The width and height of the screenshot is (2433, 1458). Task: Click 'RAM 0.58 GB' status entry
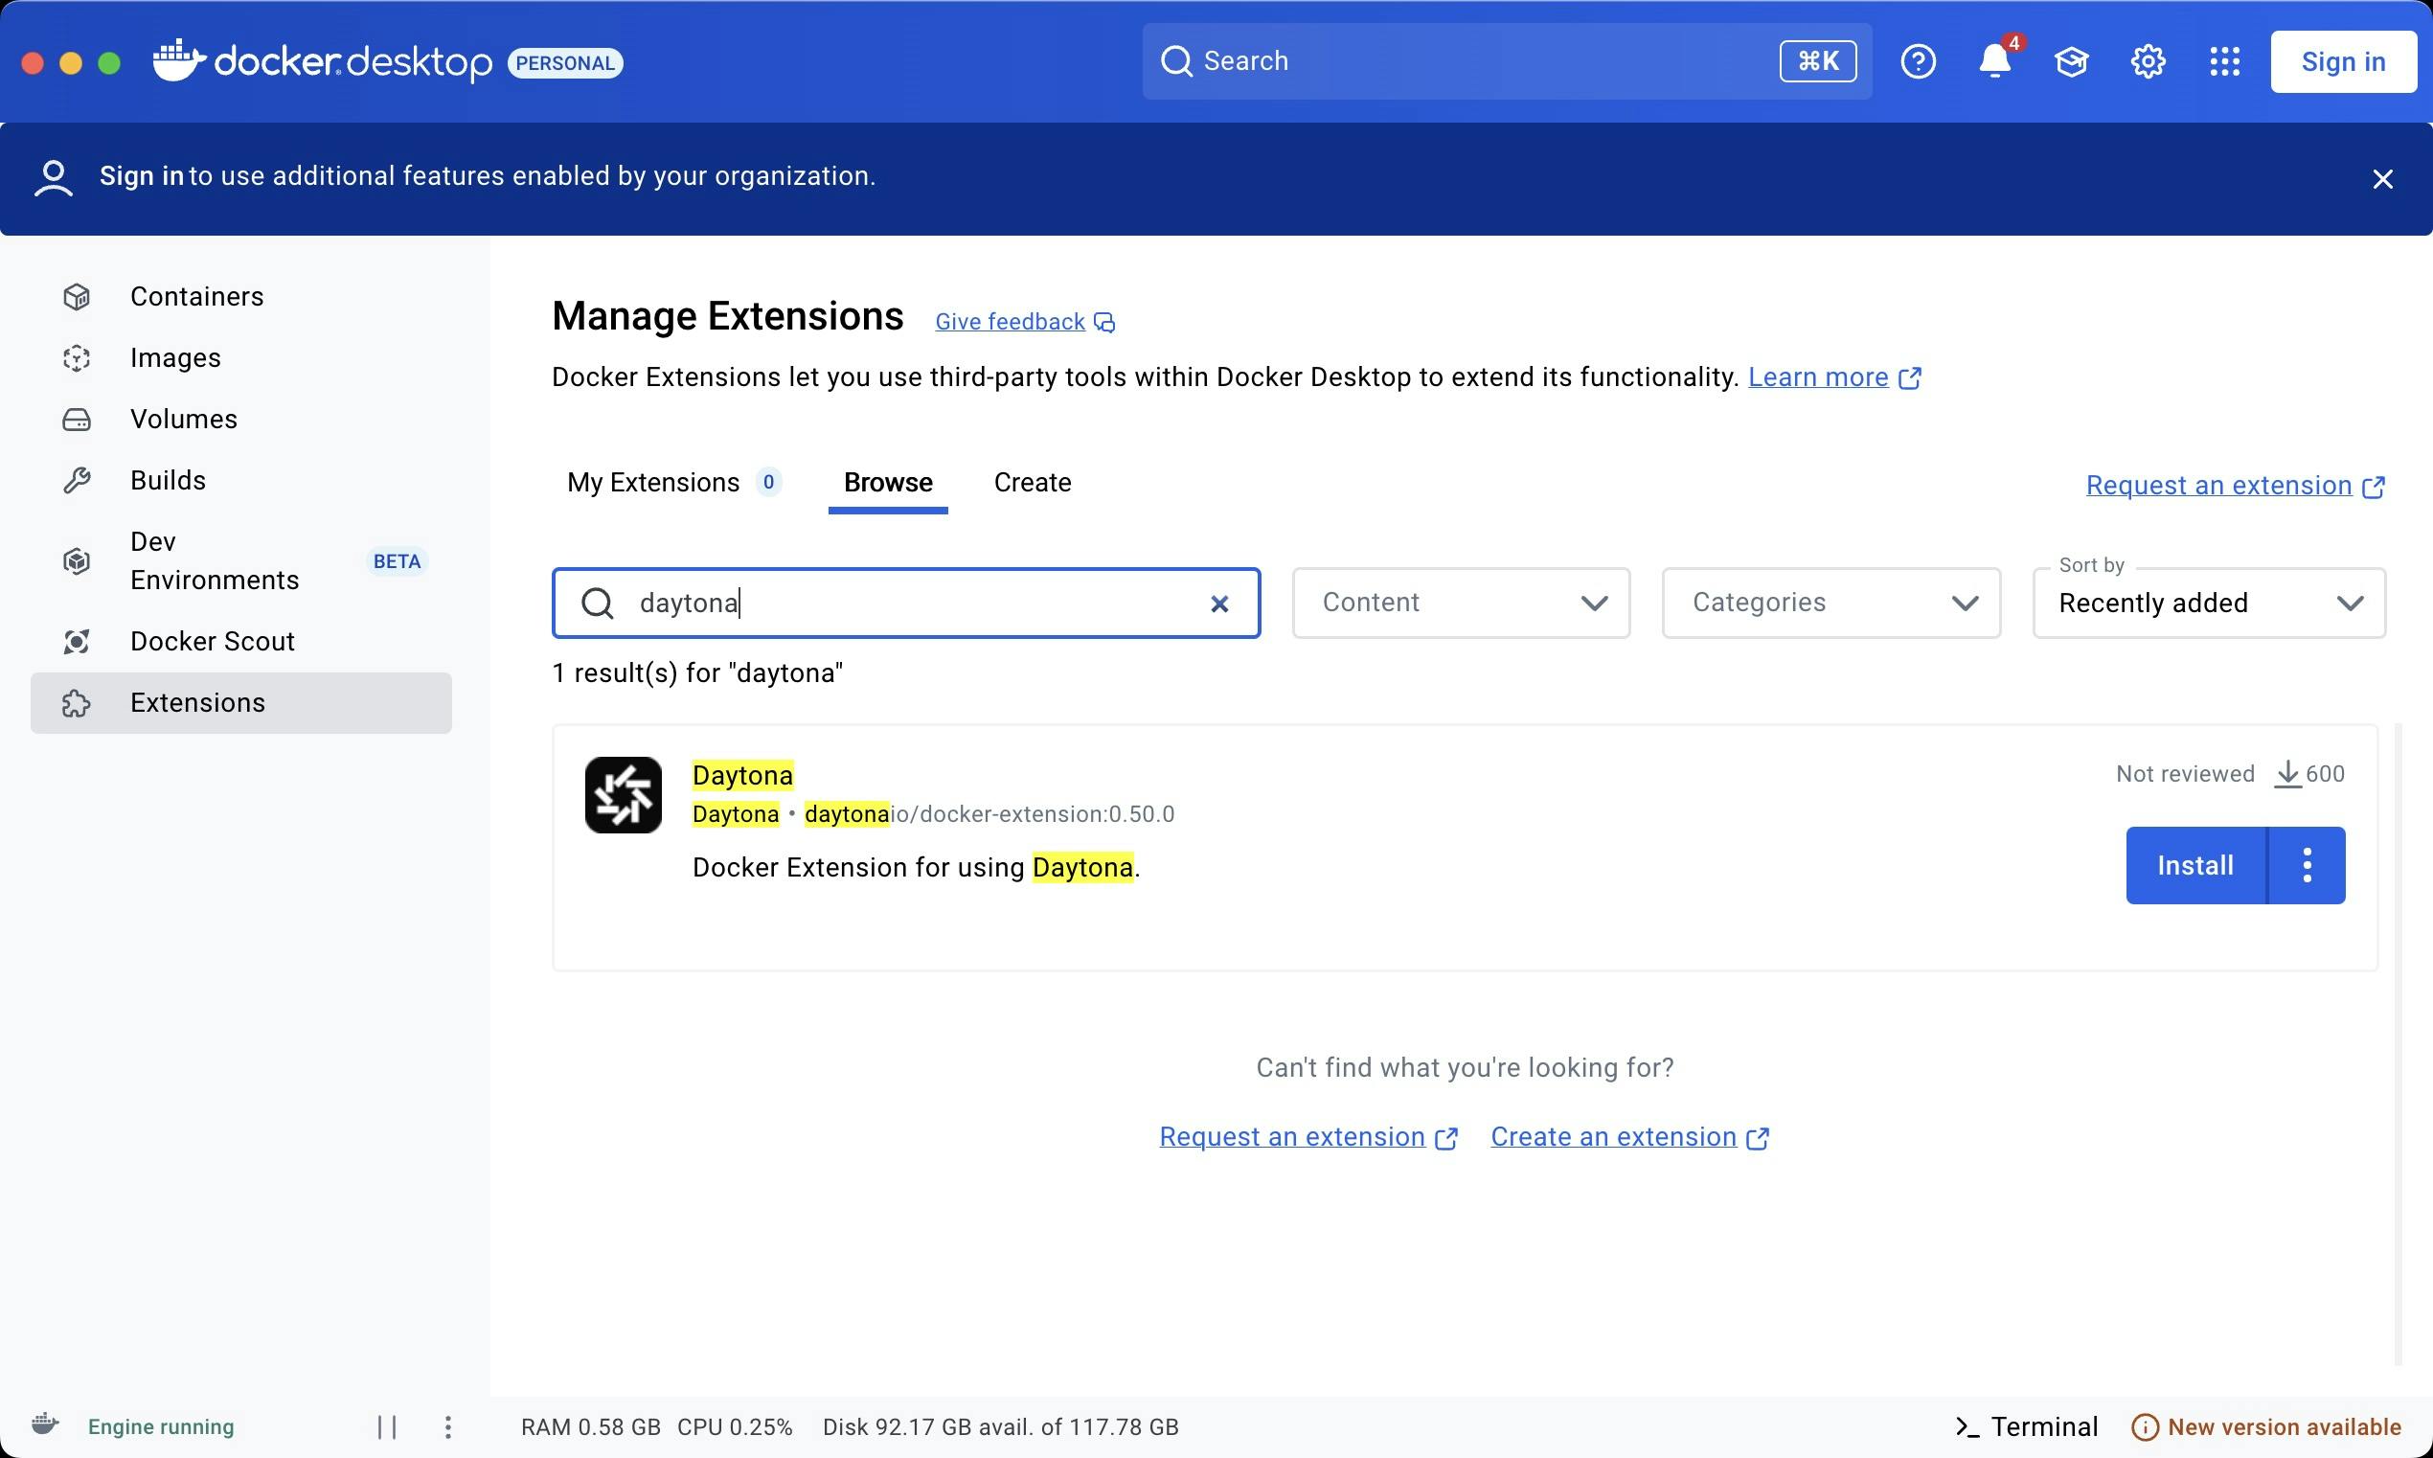590,1426
